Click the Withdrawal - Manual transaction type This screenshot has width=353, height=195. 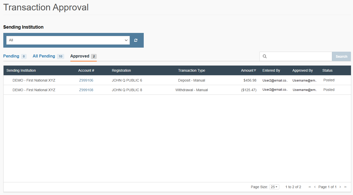(x=191, y=90)
